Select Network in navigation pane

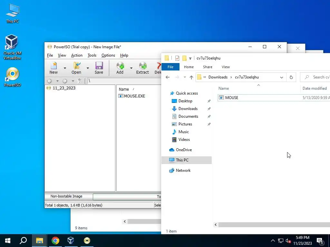pos(183,170)
